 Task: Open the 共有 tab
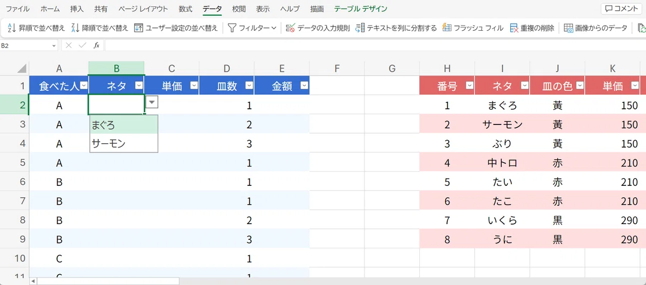[101, 9]
